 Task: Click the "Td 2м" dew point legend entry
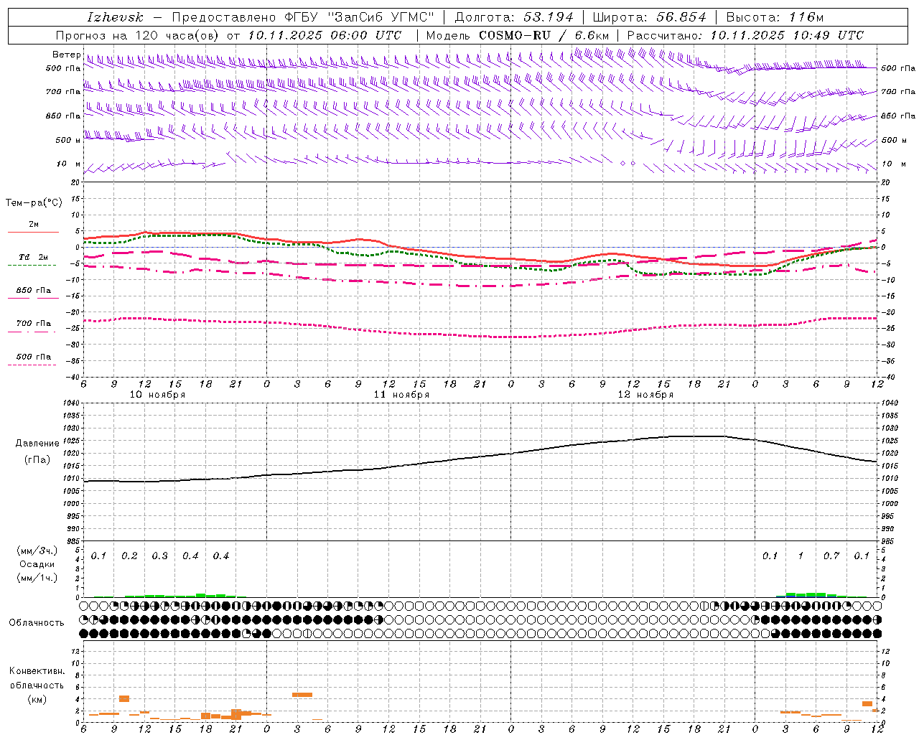click(x=33, y=257)
